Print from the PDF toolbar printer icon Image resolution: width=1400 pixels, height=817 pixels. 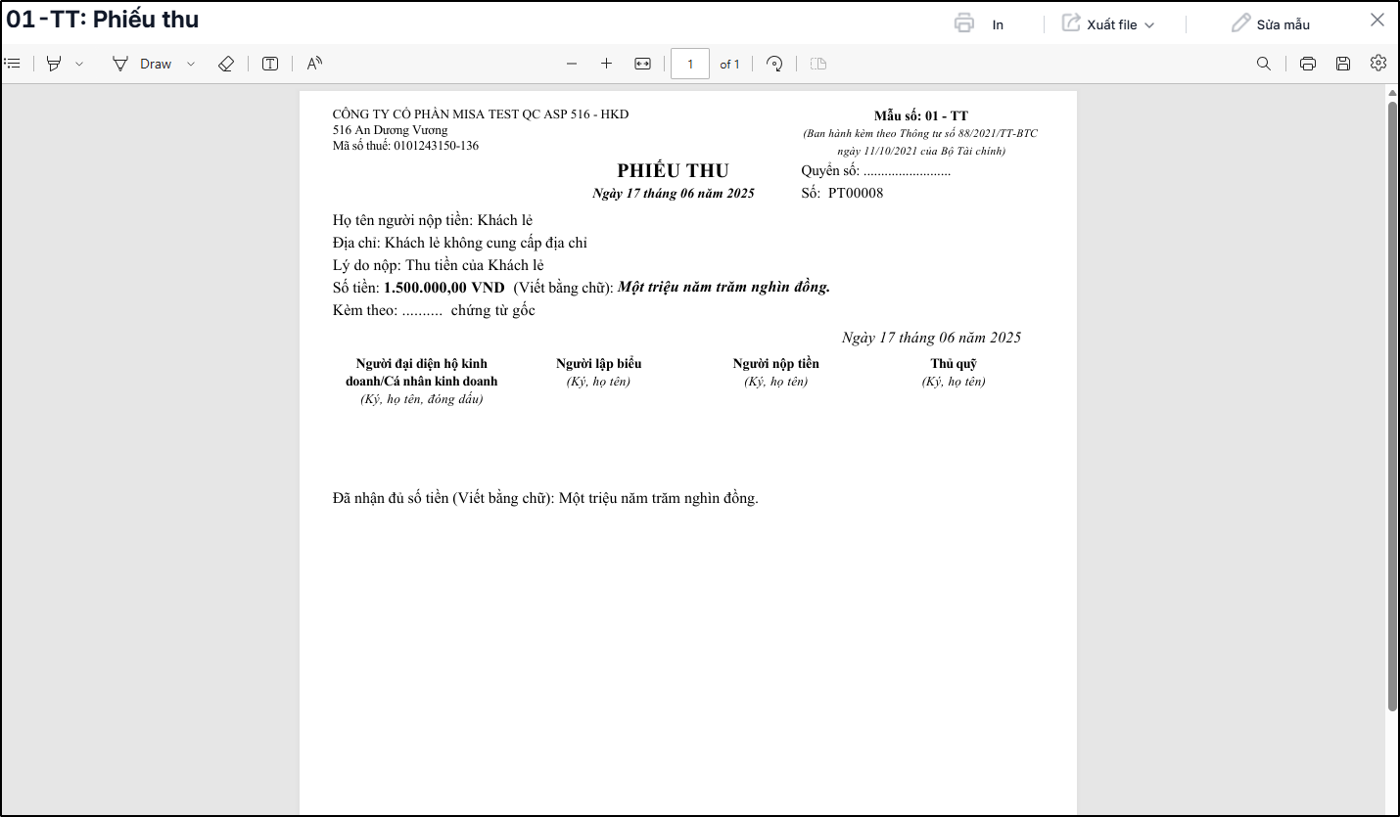[1308, 64]
